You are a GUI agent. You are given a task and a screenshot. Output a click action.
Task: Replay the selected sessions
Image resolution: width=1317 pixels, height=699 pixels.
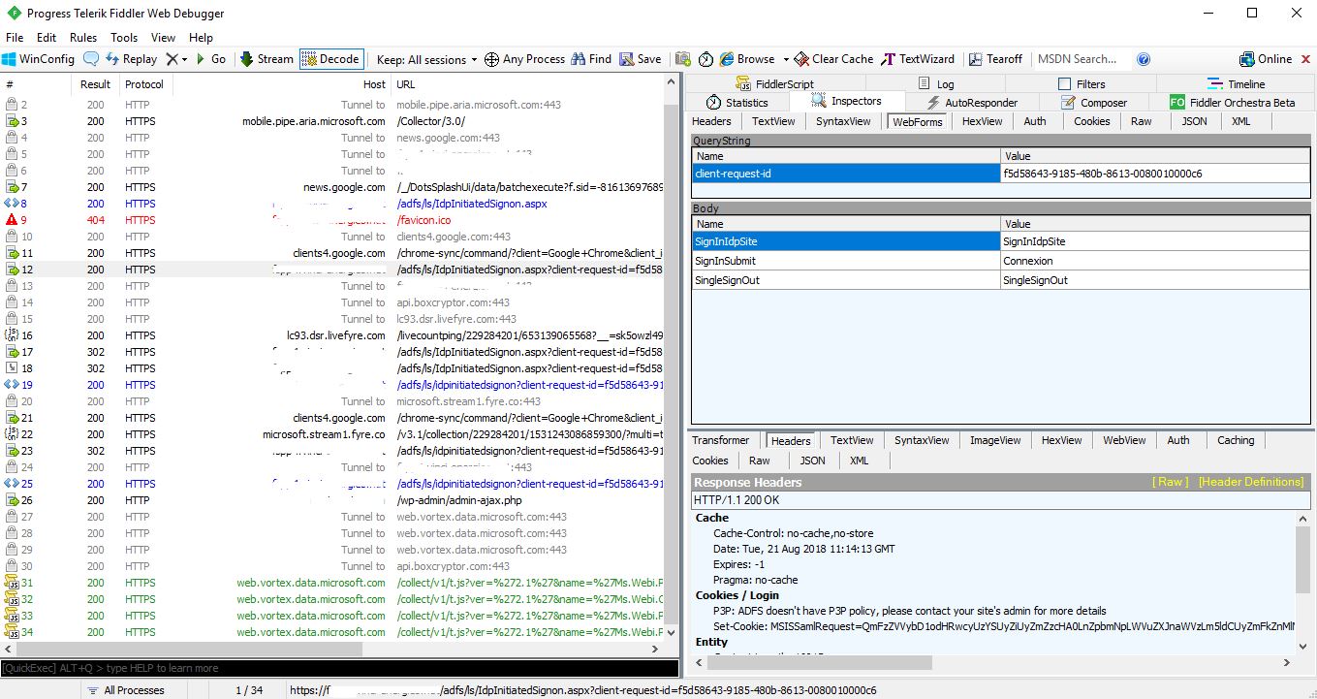tap(131, 59)
